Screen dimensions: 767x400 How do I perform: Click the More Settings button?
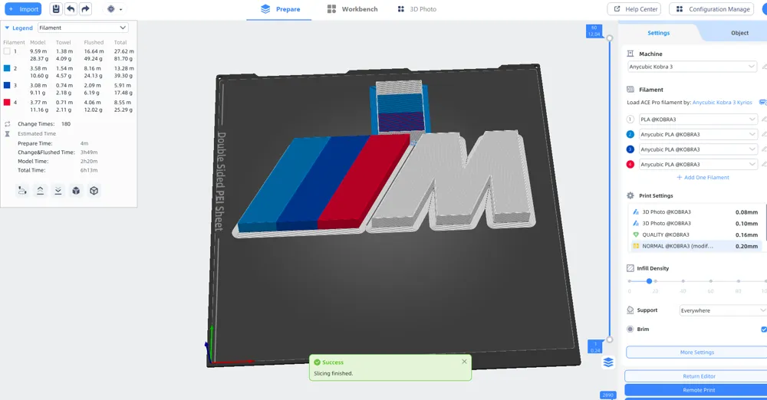696,352
